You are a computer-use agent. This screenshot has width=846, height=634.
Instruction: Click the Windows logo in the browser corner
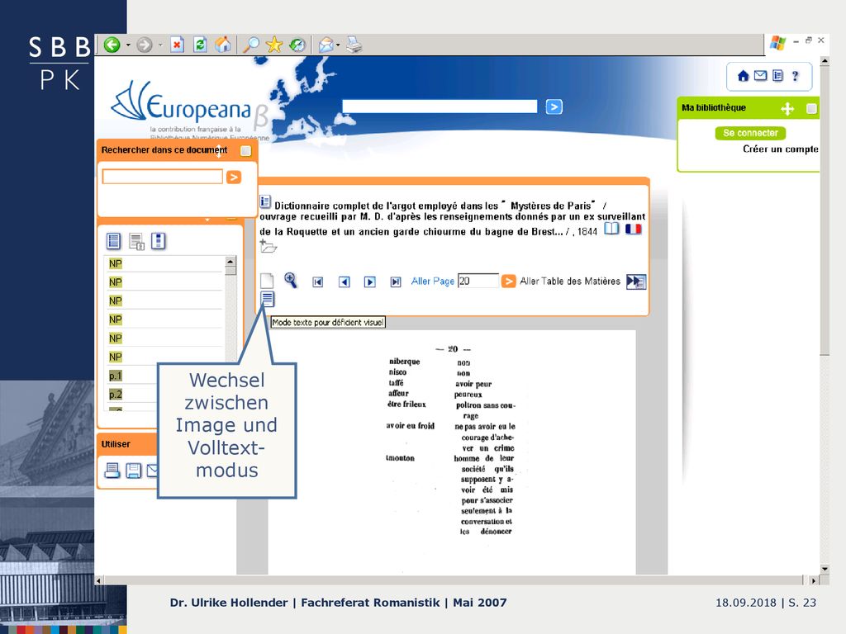point(778,43)
